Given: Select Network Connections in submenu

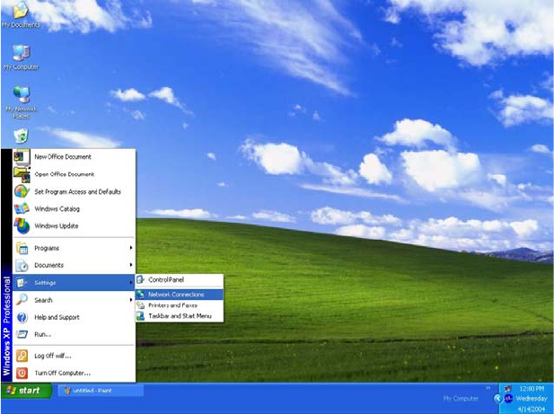Looking at the screenshot, I should pos(180,295).
